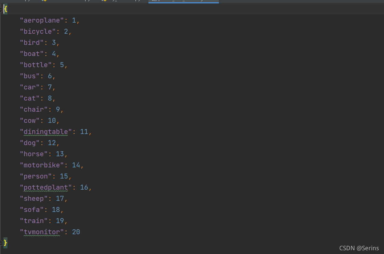
Task: Click the value 4 on the boat line
Action: tap(54, 54)
